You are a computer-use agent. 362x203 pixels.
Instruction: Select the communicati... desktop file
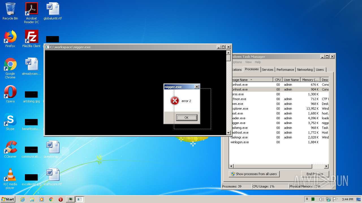coord(31,152)
